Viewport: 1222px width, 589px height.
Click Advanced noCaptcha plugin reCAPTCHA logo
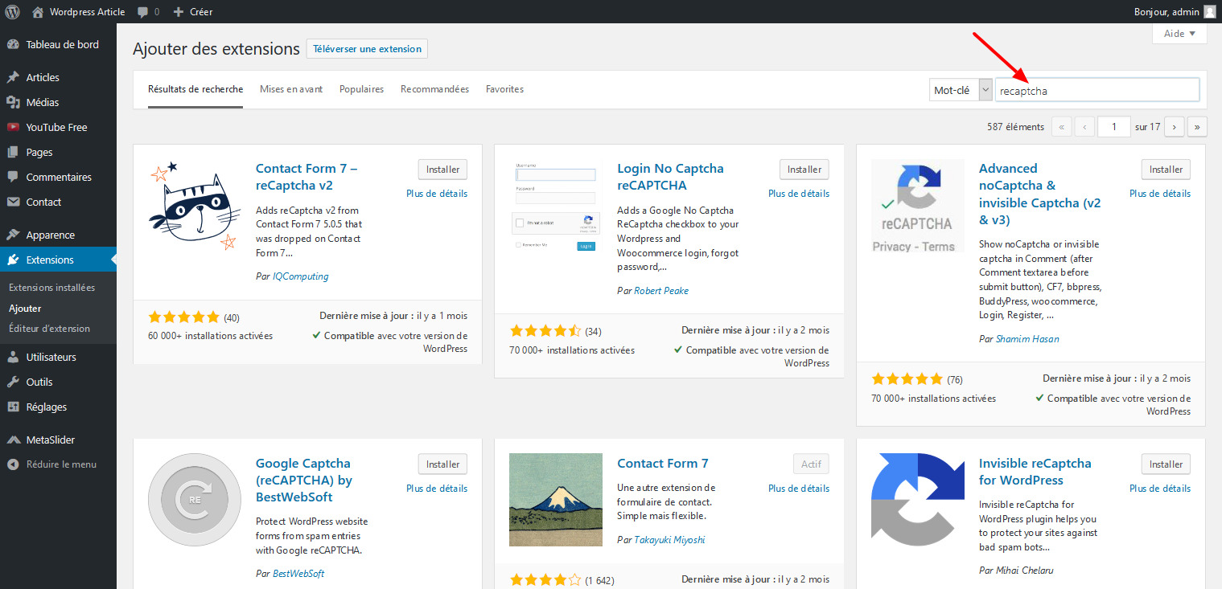pyautogui.click(x=917, y=207)
